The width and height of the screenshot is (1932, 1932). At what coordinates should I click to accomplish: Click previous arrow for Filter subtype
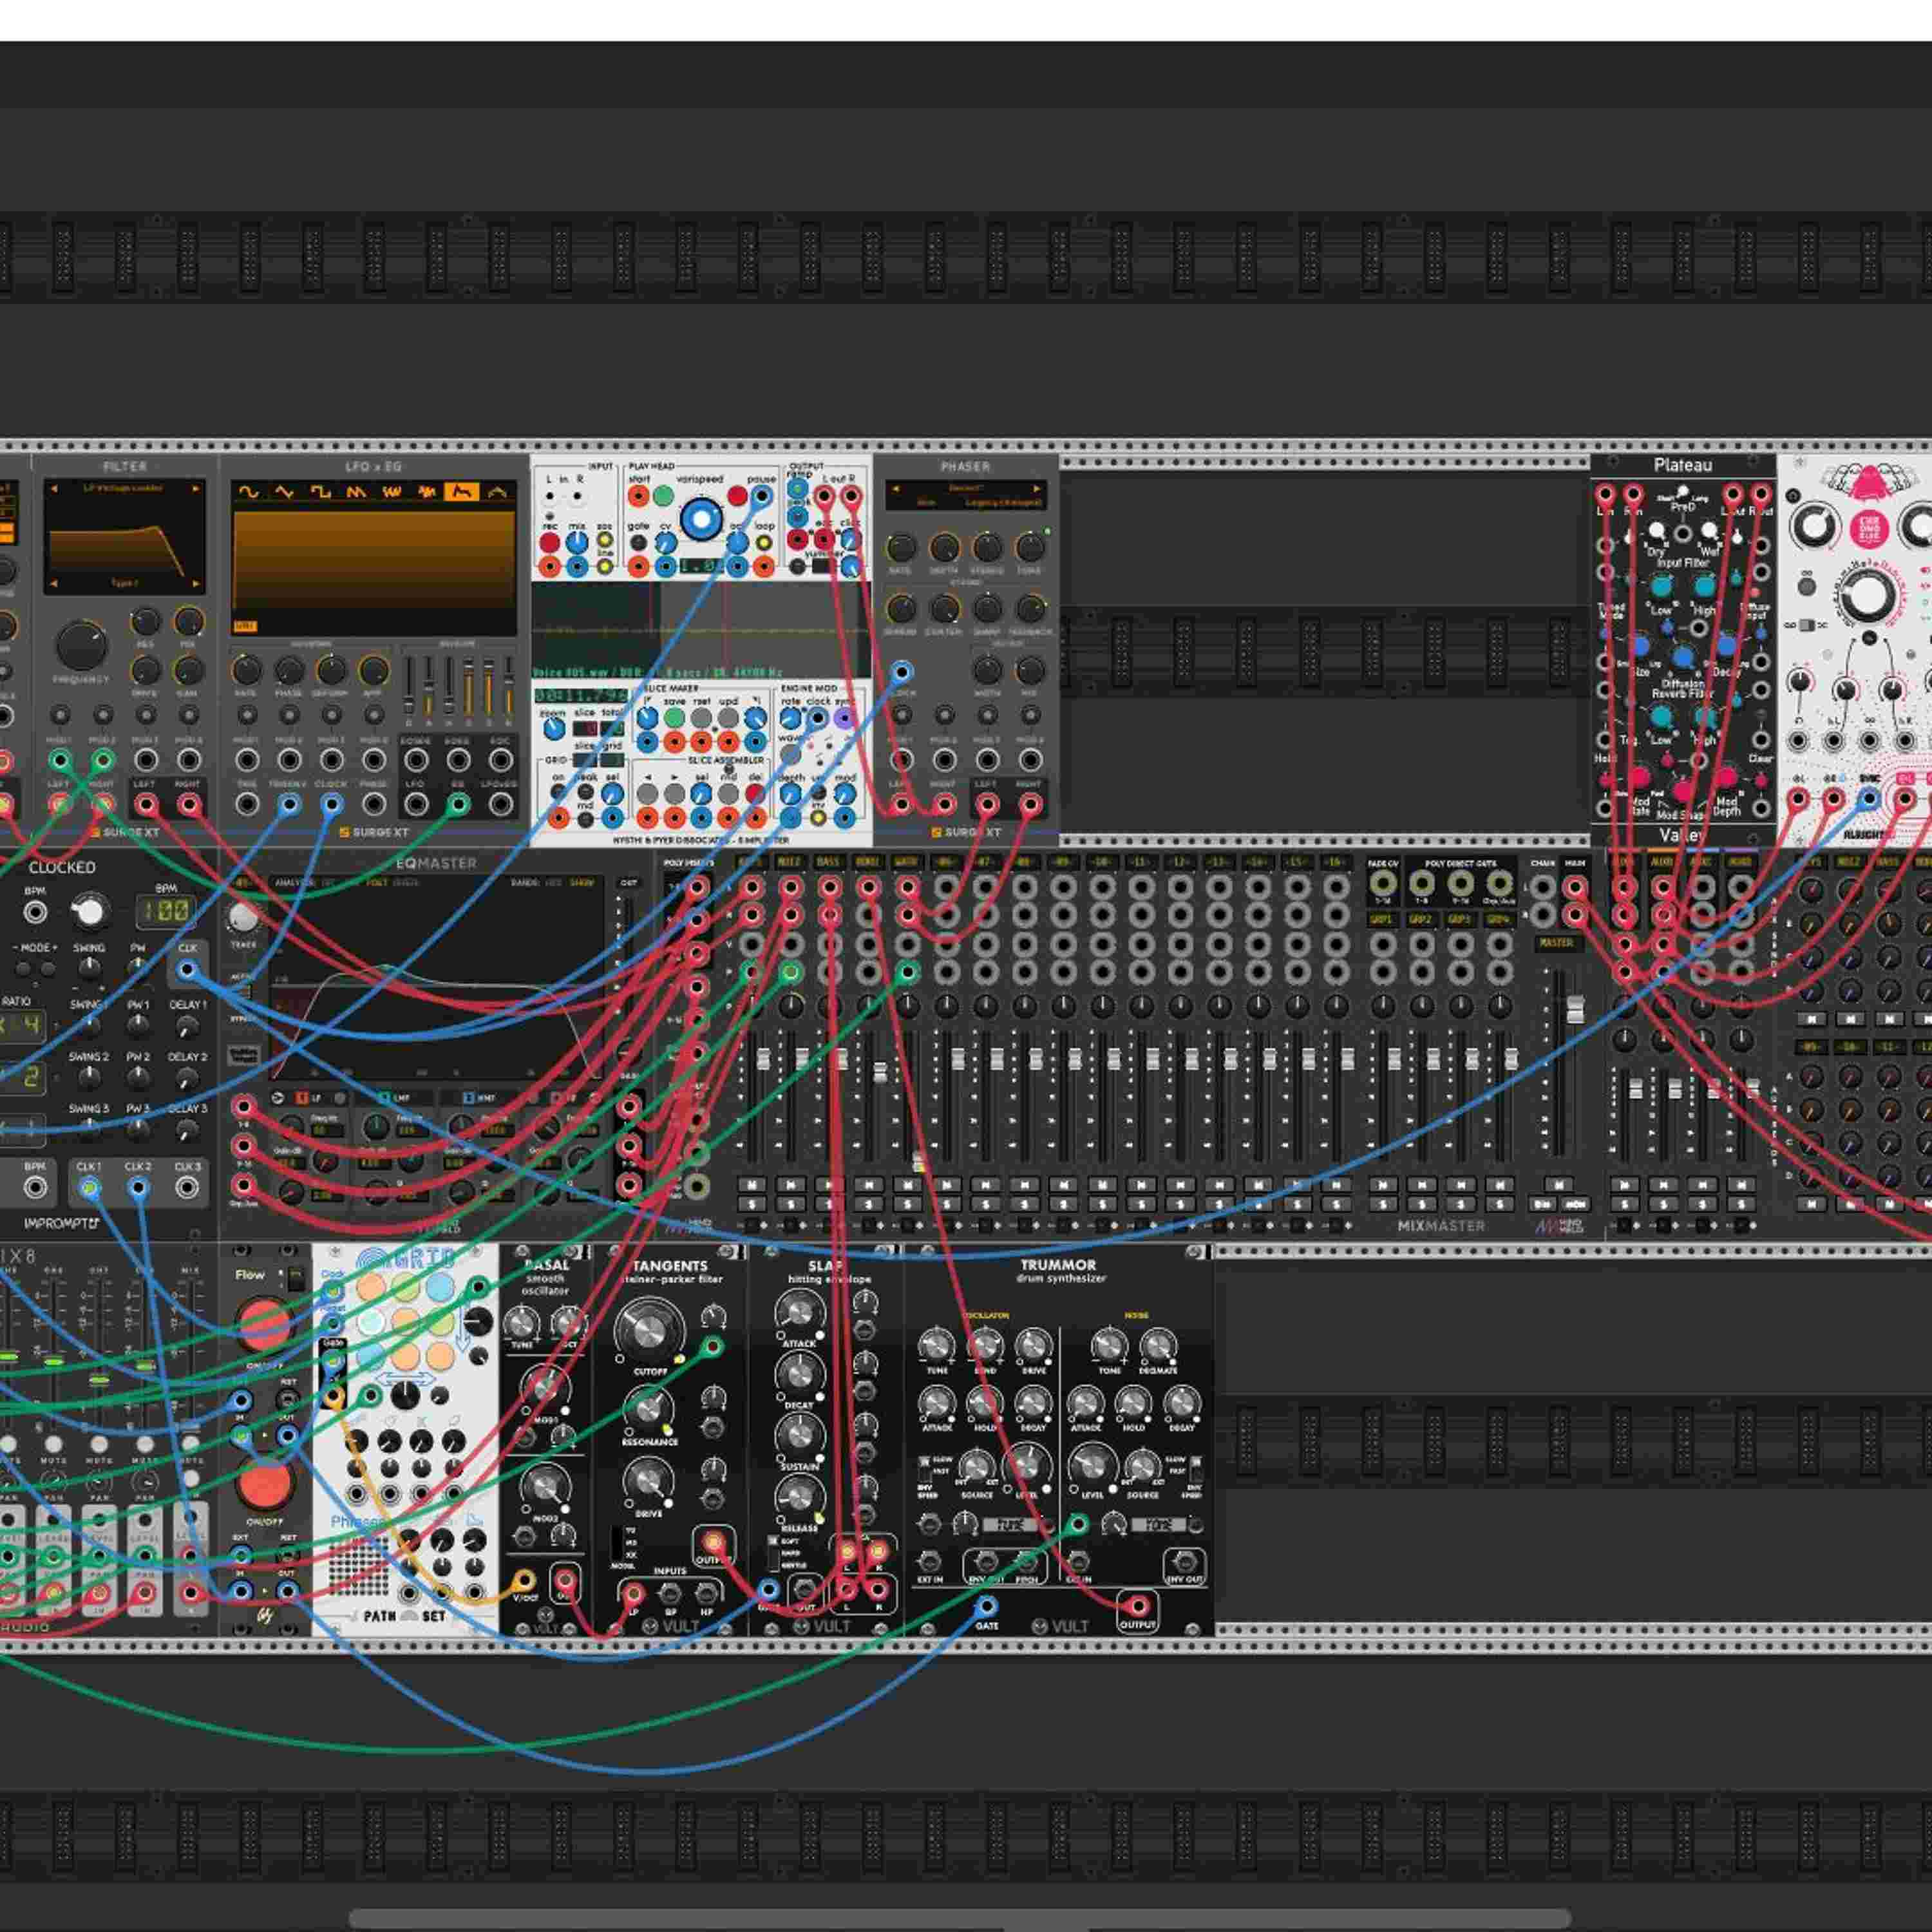[54, 583]
